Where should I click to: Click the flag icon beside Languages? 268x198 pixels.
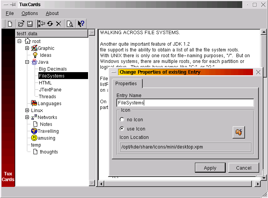coord(34,103)
